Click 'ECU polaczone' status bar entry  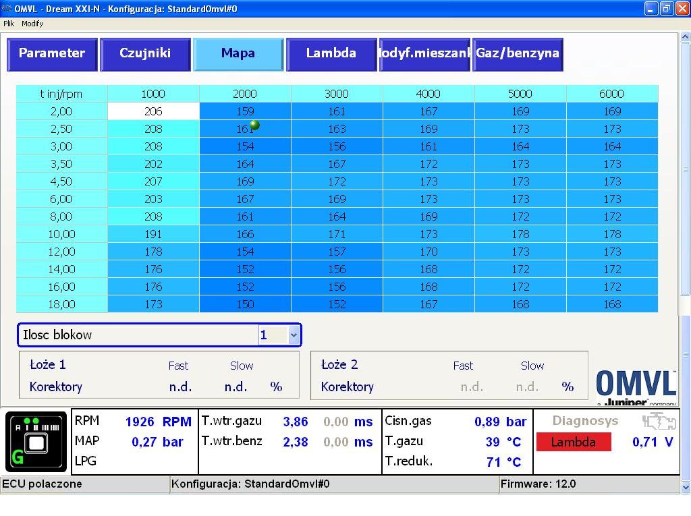[x=42, y=484]
